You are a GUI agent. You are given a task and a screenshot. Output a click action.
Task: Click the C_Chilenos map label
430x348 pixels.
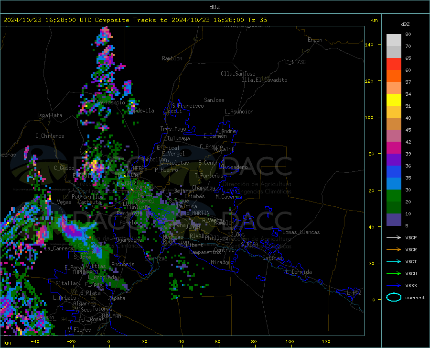coord(50,136)
